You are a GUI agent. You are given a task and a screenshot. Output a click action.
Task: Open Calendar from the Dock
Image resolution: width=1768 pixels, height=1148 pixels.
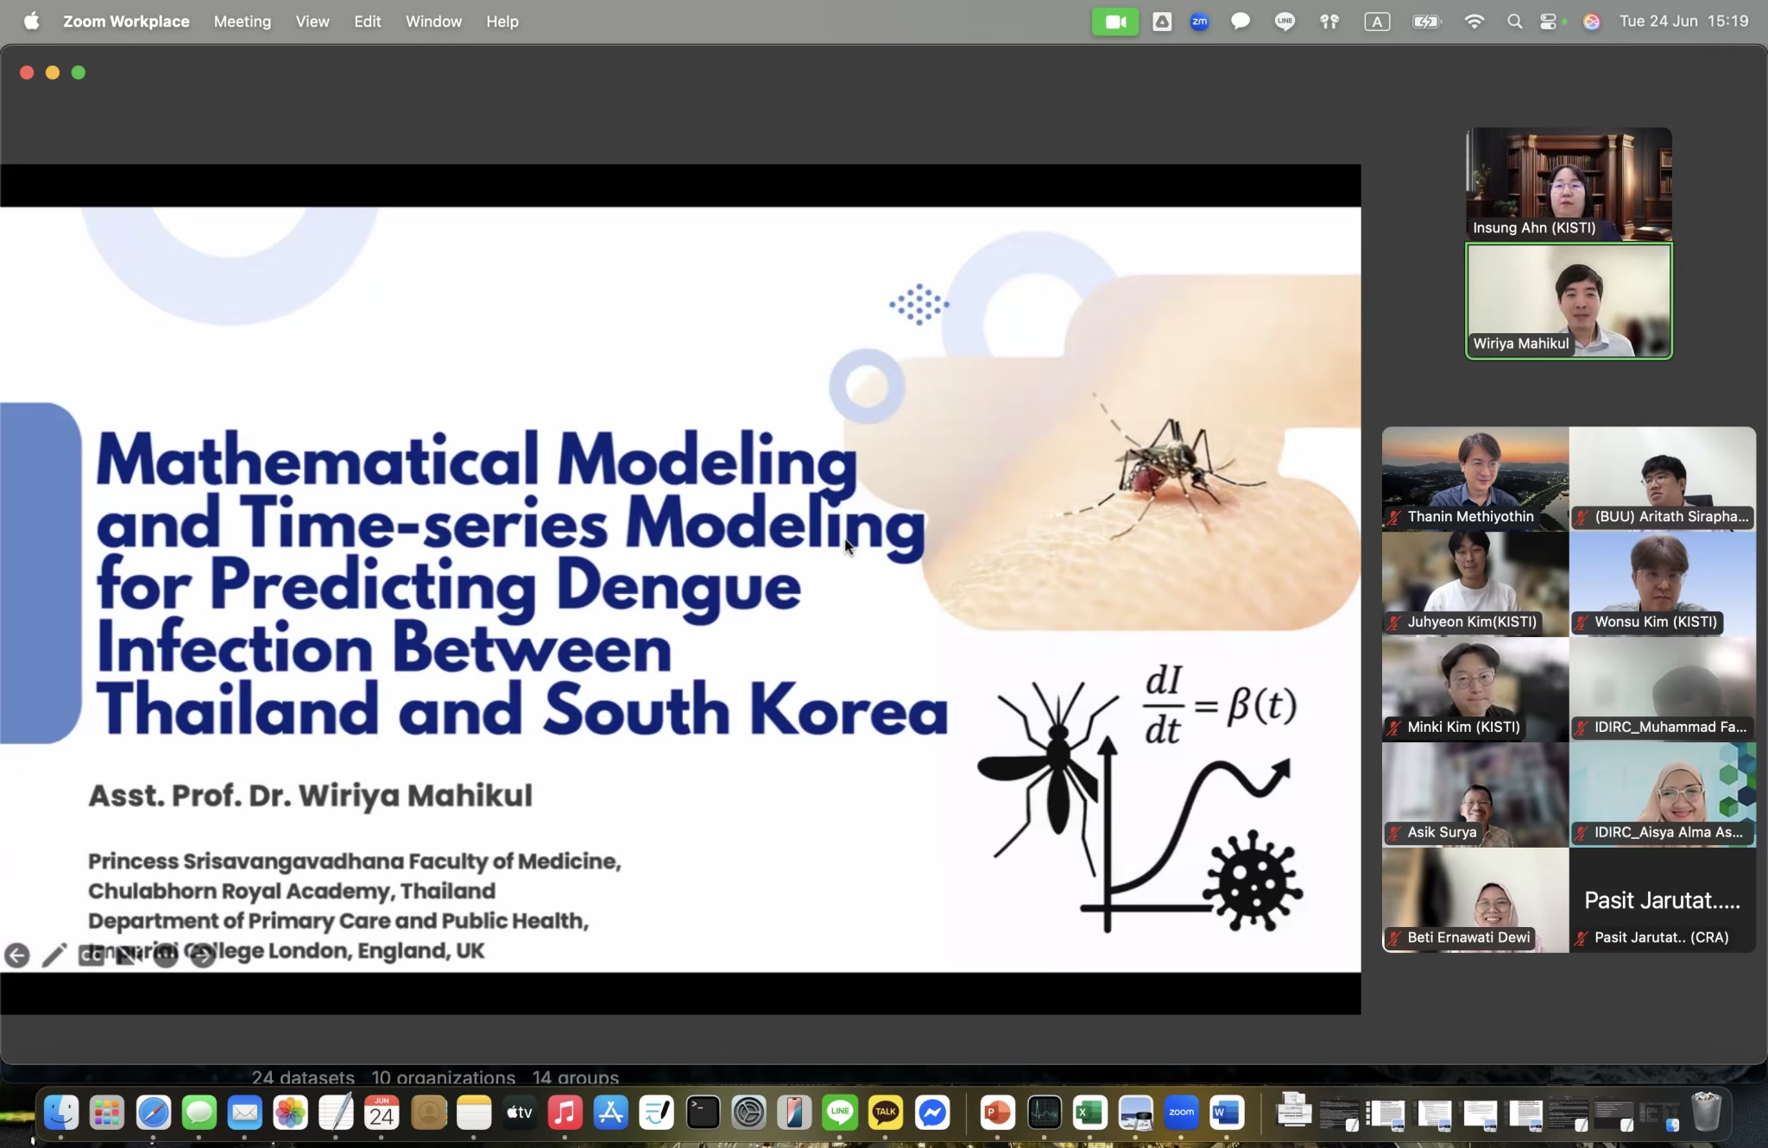tap(382, 1113)
